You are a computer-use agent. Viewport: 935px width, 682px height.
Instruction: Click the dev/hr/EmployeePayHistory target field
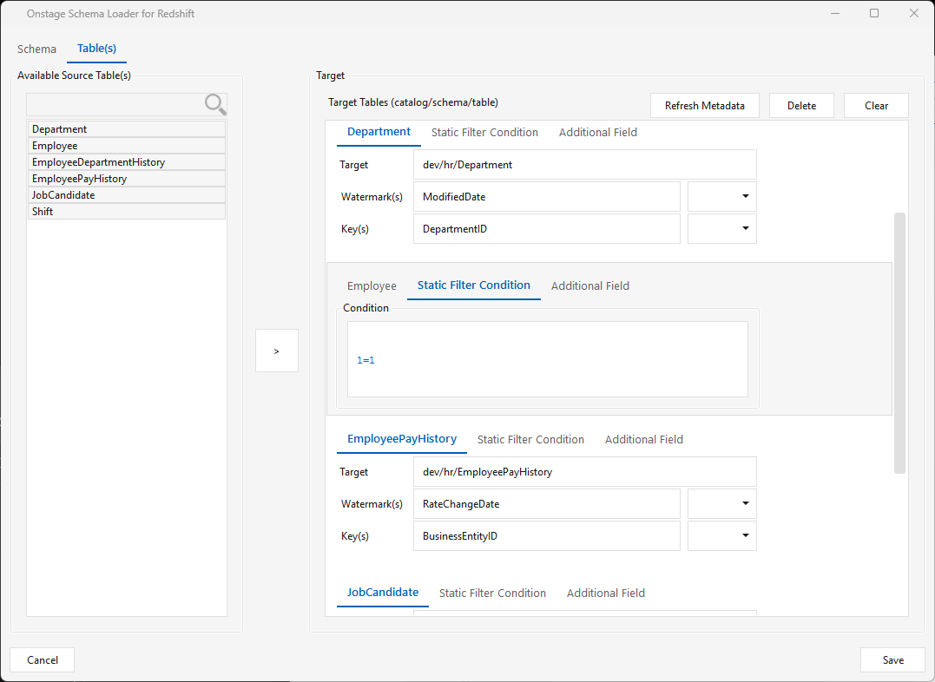coord(585,471)
